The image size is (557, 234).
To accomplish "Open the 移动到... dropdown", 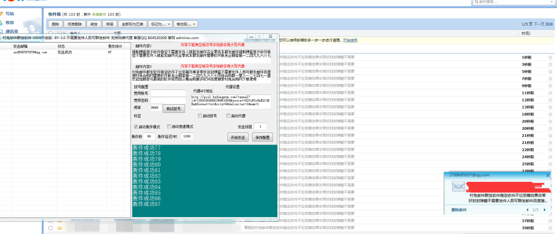I will tap(185, 24).
